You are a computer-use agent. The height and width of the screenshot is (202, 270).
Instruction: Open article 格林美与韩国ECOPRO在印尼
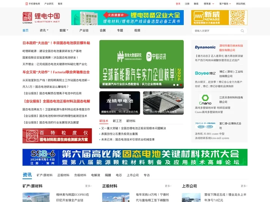click(72, 198)
